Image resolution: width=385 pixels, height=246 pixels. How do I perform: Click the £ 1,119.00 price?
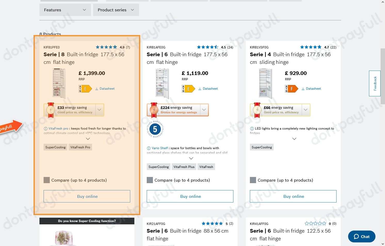pos(195,73)
